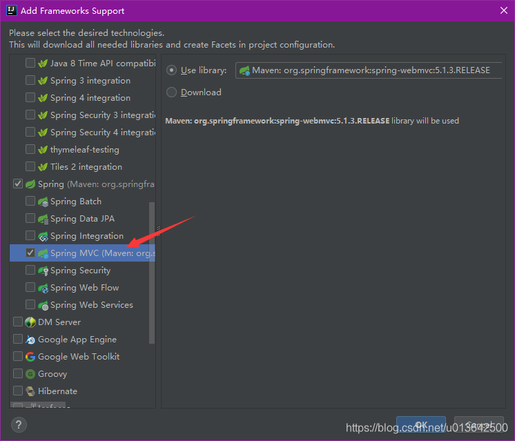The image size is (515, 441).
Task: Select the Download radio button
Action: [x=171, y=92]
